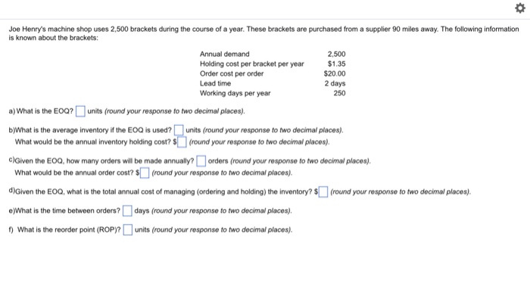This screenshot has height=287, width=530.
Task: Select the Holding cost per bracket label
Action: (252, 64)
